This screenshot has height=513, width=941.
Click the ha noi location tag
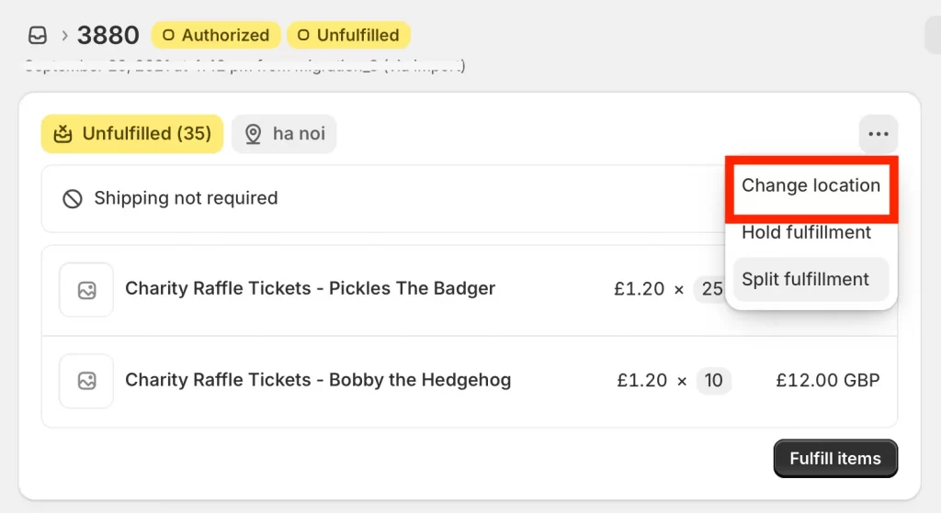tap(284, 134)
